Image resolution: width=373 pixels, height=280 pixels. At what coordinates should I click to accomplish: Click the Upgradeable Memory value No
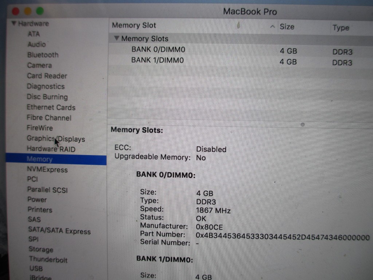pyautogui.click(x=201, y=157)
